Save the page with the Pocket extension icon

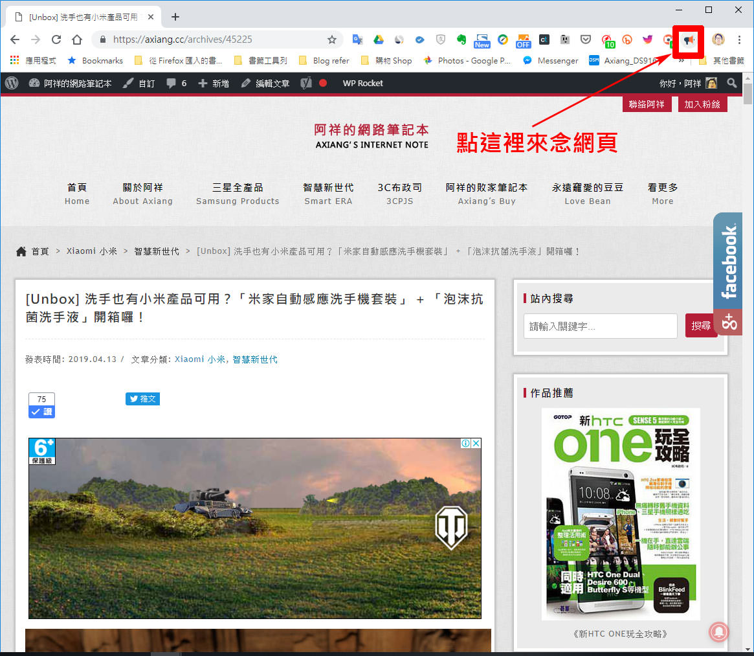tap(586, 40)
